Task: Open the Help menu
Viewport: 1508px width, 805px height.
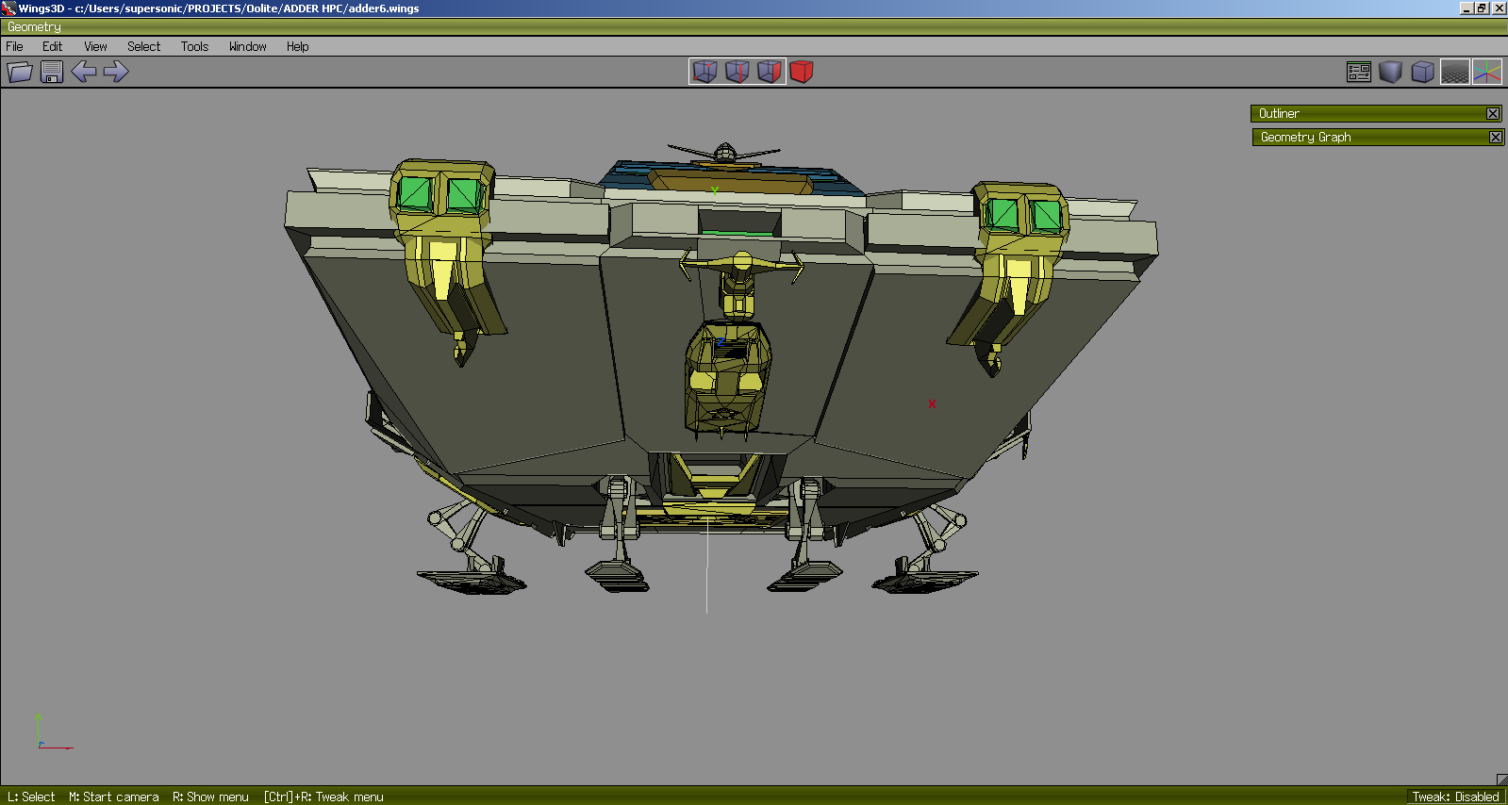Action: (x=297, y=46)
